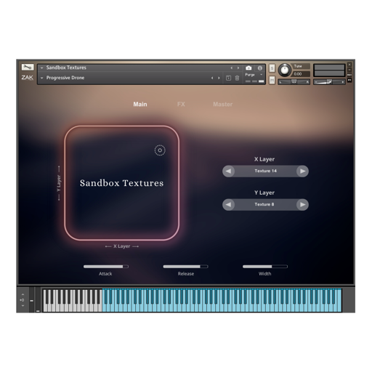Delete snapshot with the trash icon
Image resolution: width=372 pixels, height=372 pixels.
coord(238,78)
